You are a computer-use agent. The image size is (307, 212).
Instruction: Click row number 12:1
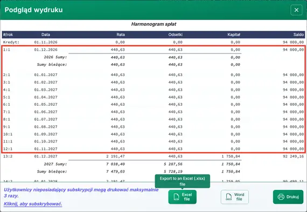click(x=8, y=149)
